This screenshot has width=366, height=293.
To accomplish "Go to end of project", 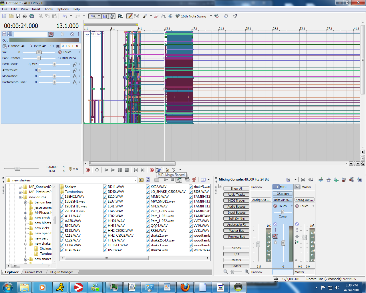I will 143,170.
